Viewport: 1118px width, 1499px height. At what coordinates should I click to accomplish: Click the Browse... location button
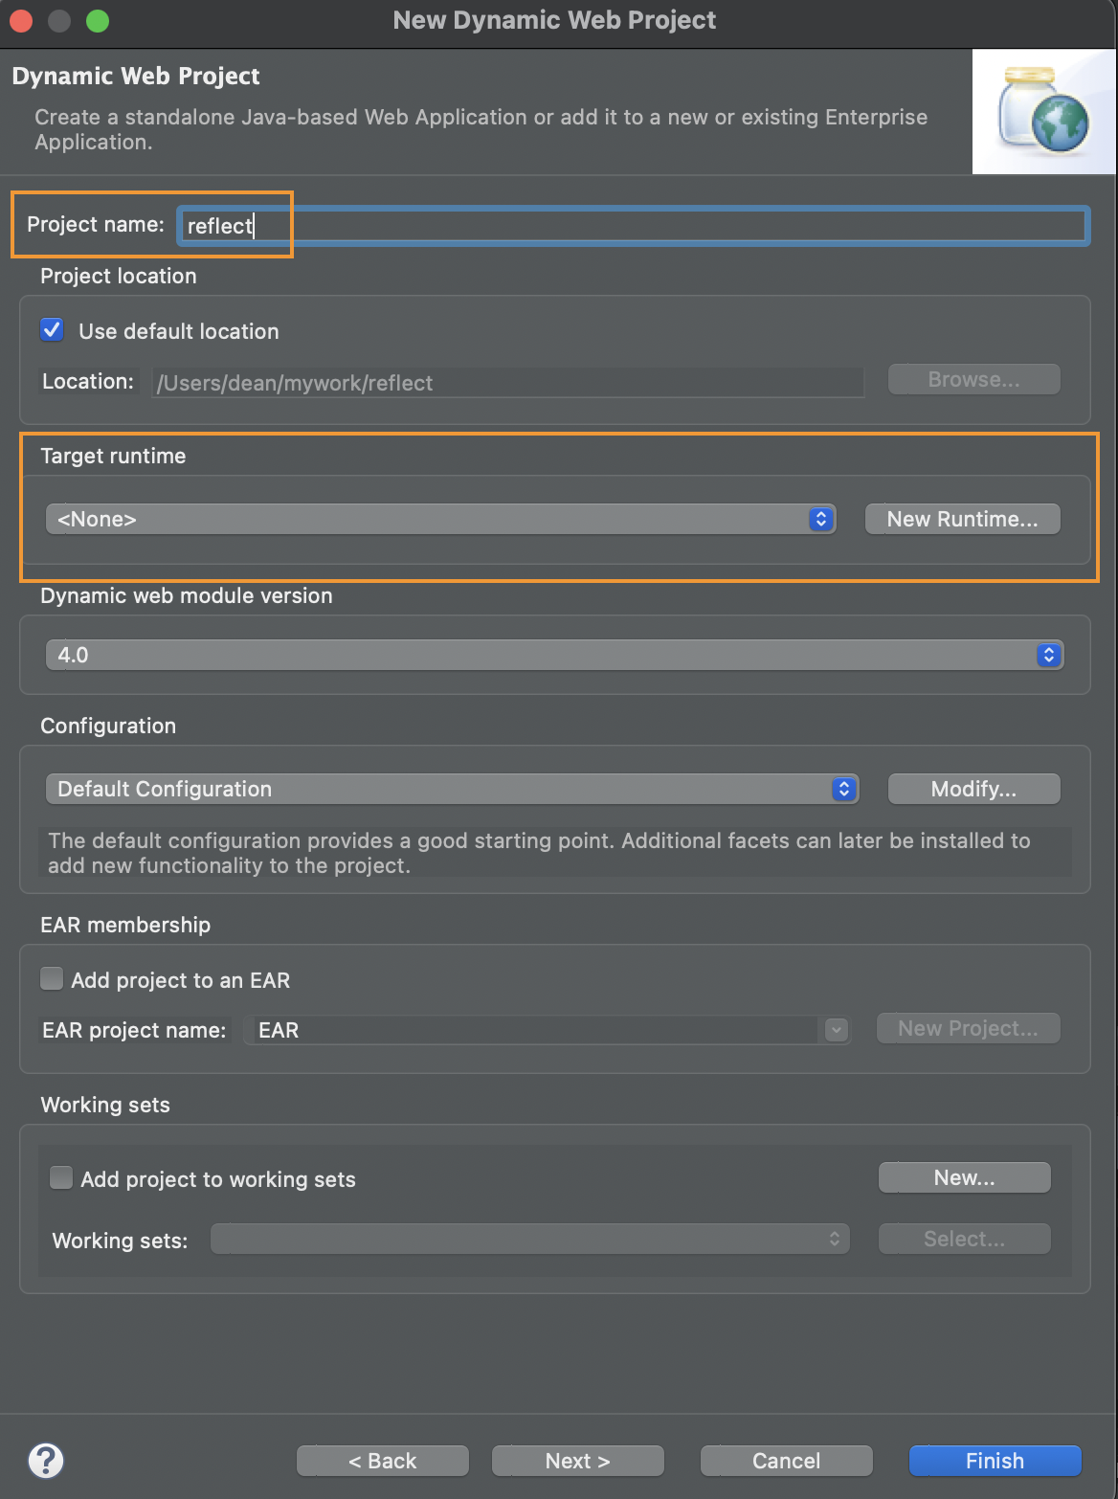(973, 379)
